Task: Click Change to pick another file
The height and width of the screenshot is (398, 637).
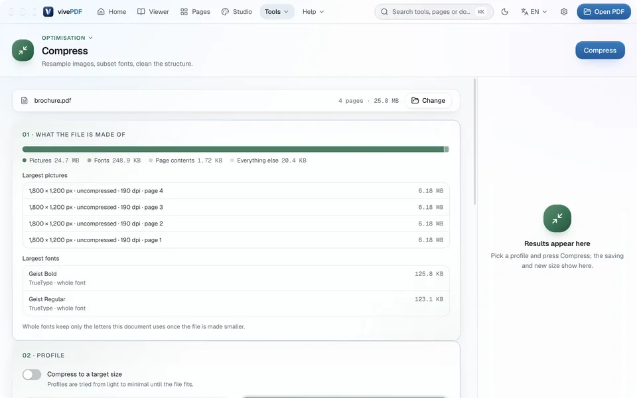Action: (428, 100)
